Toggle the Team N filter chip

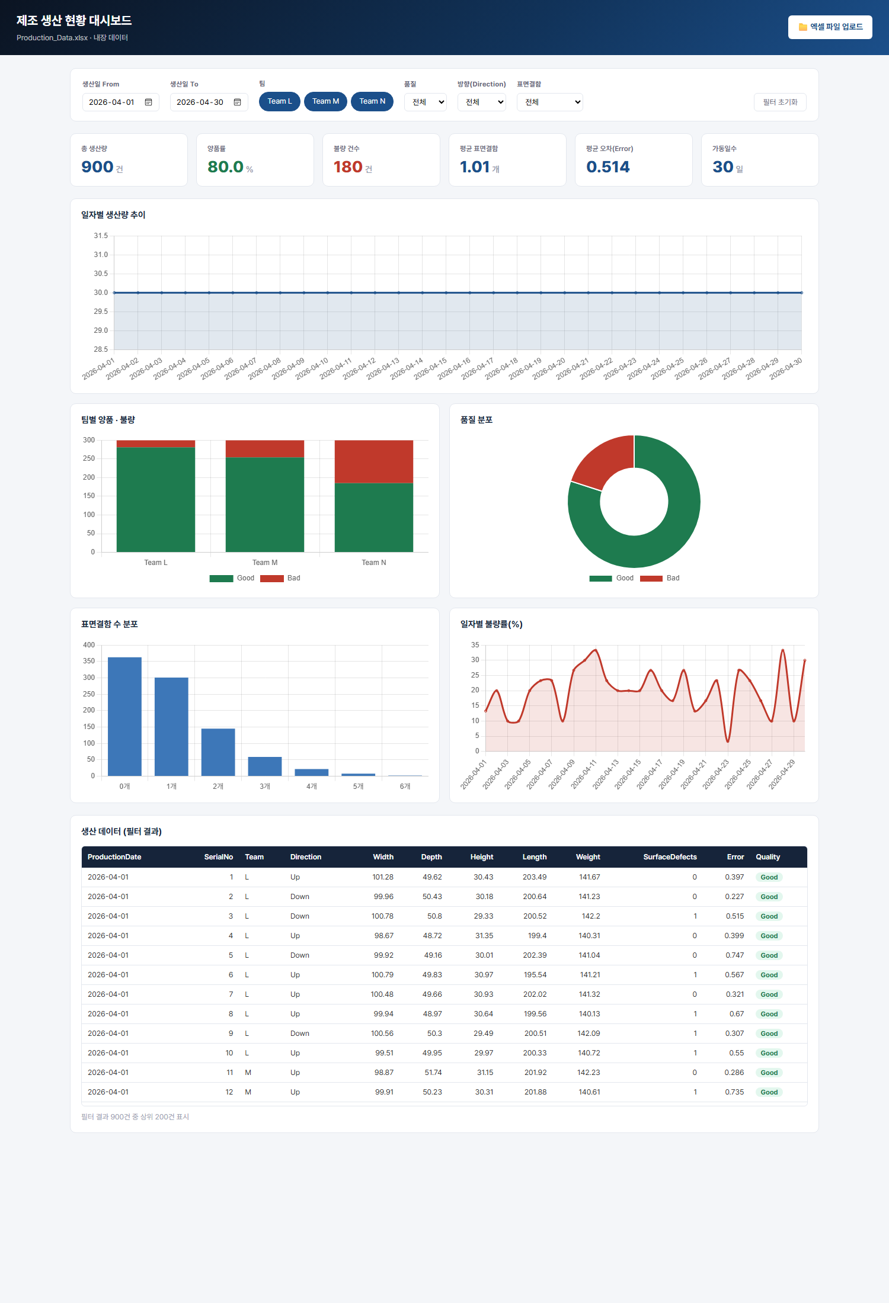pyautogui.click(x=372, y=102)
